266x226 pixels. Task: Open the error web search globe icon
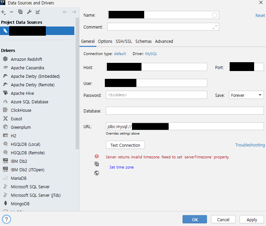pyautogui.click(x=97, y=173)
